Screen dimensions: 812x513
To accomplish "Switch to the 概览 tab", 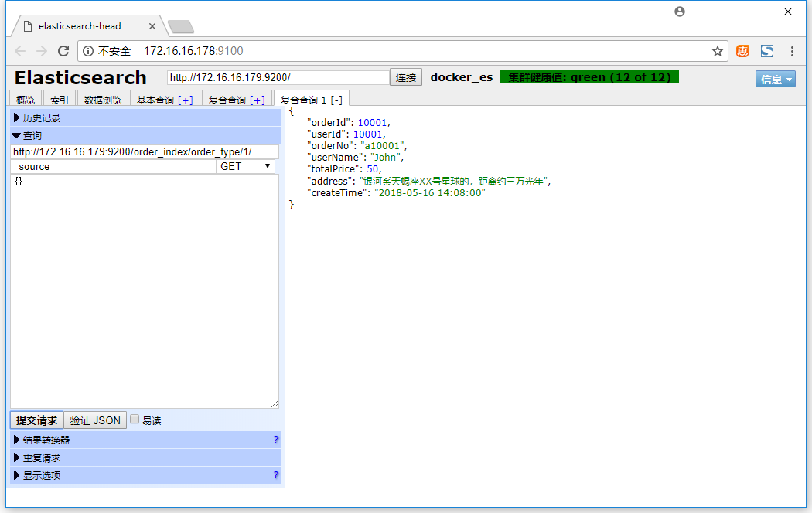I will (x=26, y=100).
